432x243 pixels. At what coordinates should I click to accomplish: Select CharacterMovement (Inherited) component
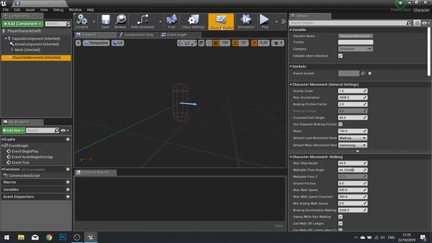(x=36, y=57)
